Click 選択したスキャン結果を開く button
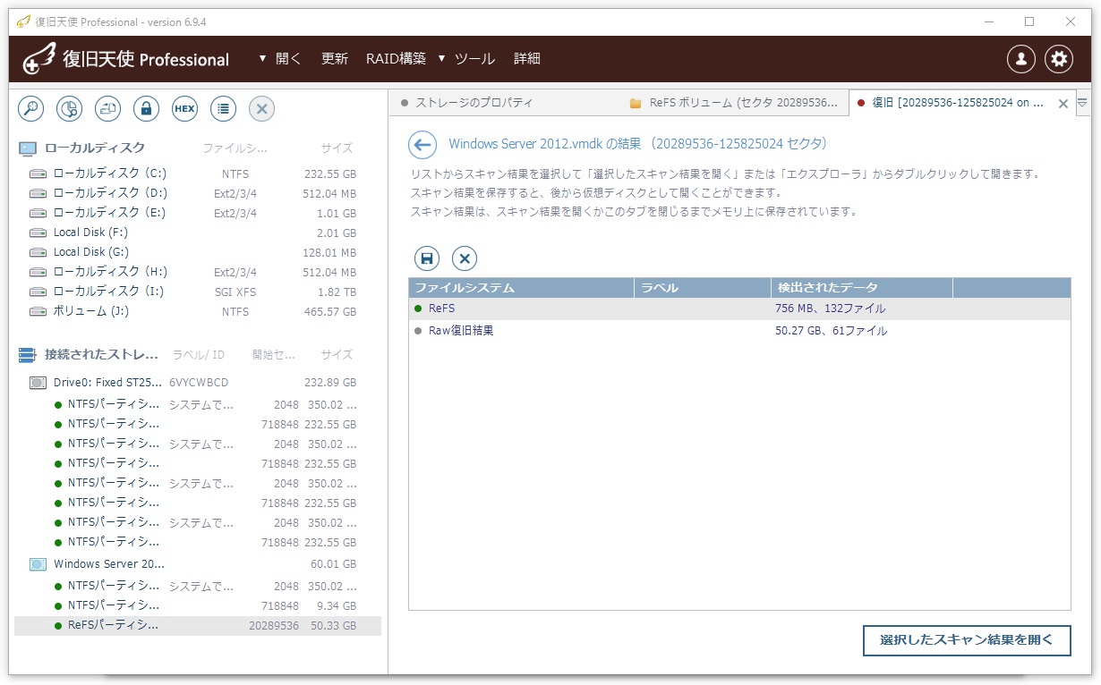This screenshot has width=1101, height=685. tap(967, 640)
